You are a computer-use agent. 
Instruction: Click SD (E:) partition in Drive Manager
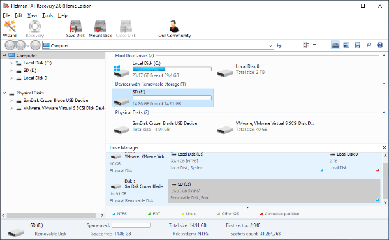point(274,191)
